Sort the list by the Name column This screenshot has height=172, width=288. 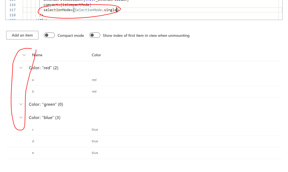[37, 55]
